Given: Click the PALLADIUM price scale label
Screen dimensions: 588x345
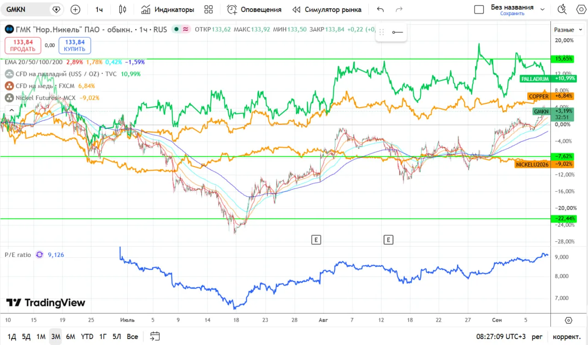Looking at the screenshot, I should (535, 79).
